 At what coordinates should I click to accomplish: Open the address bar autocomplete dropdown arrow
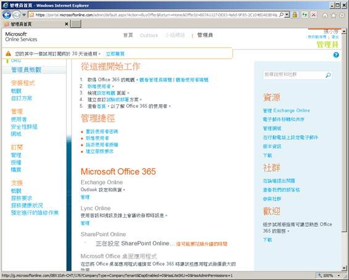pyautogui.click(x=287, y=15)
